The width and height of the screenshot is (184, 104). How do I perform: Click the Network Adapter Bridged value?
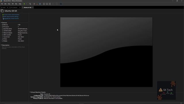(x=23, y=33)
